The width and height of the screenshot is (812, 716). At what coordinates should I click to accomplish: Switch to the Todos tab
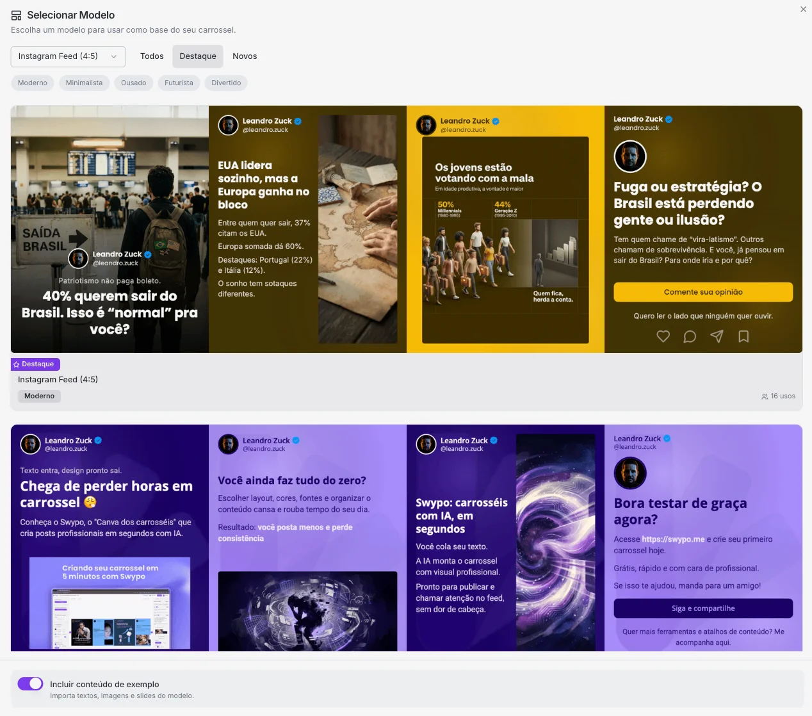(152, 56)
